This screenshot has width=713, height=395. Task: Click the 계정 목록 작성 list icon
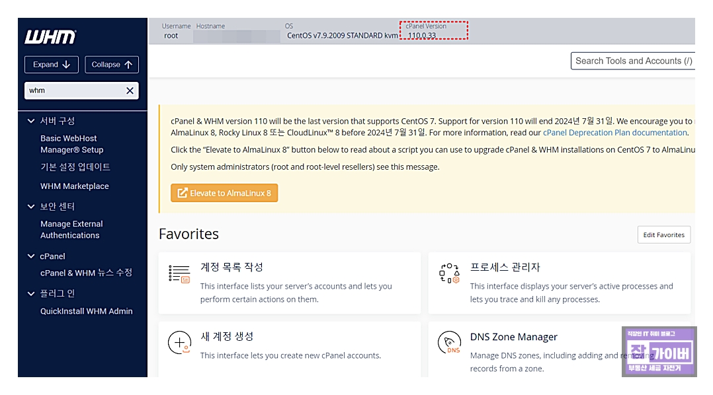point(179,274)
